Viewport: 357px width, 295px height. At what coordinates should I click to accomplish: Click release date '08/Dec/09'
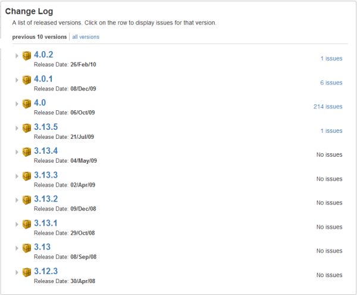tap(83, 89)
